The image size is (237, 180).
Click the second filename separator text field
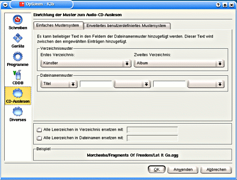169,84
